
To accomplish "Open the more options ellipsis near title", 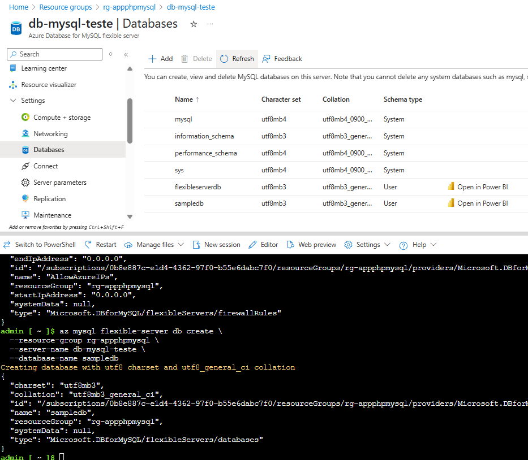I will (x=211, y=24).
